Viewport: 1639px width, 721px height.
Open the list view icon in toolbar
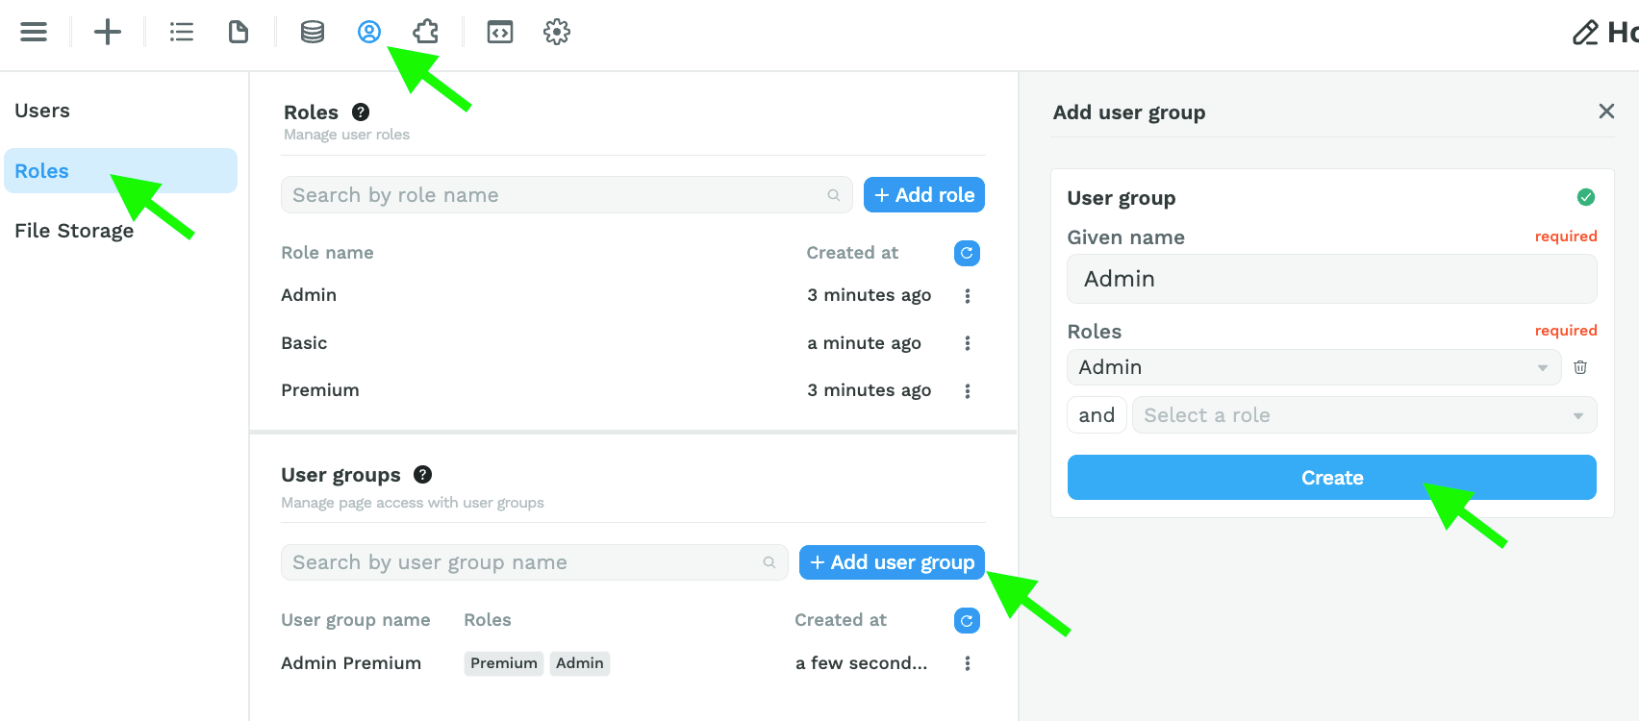pyautogui.click(x=182, y=32)
